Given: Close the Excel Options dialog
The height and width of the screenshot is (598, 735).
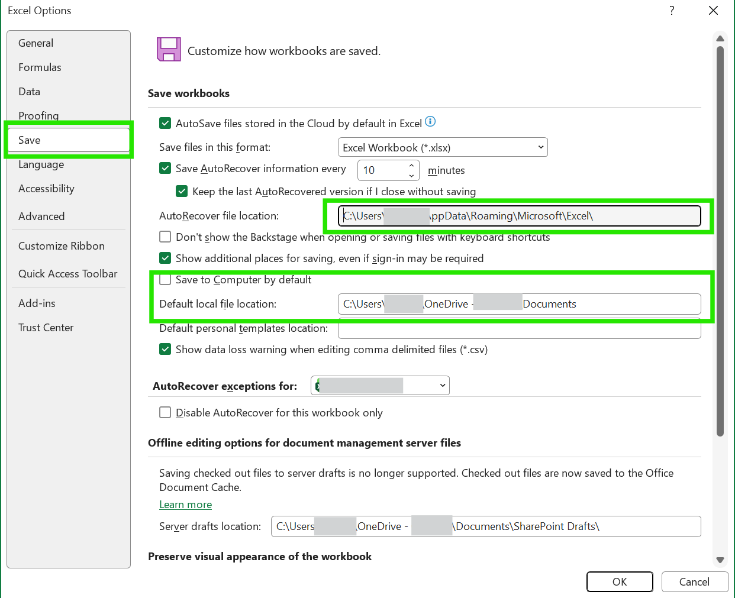Looking at the screenshot, I should pos(713,11).
